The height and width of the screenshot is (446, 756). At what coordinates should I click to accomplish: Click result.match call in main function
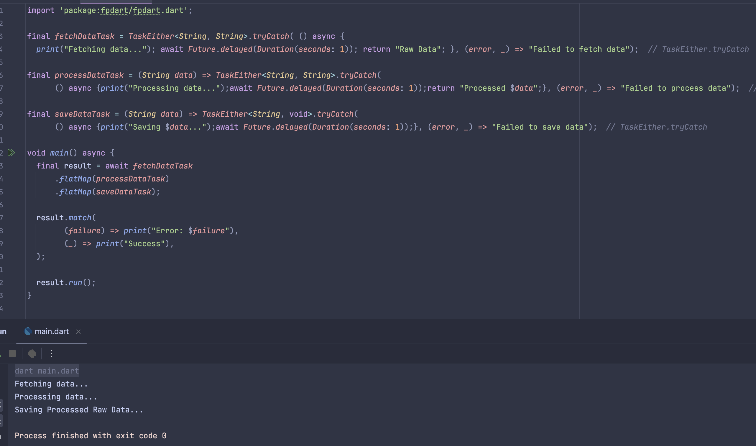pos(79,218)
